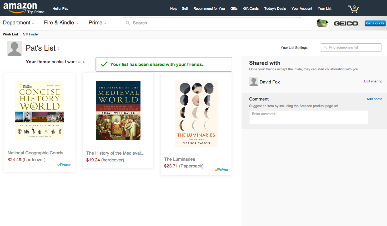Open Your Account
Viewport: 387px width, 226px height.
302,8
